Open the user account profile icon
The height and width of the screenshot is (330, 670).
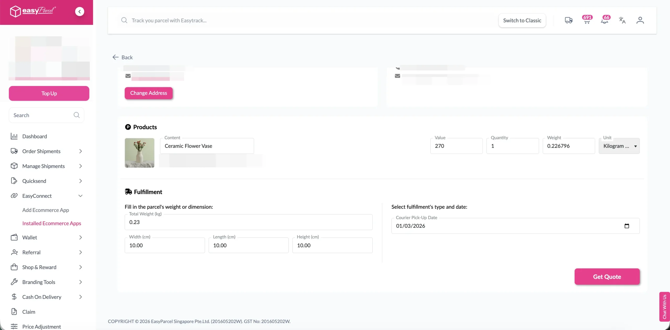pos(640,20)
